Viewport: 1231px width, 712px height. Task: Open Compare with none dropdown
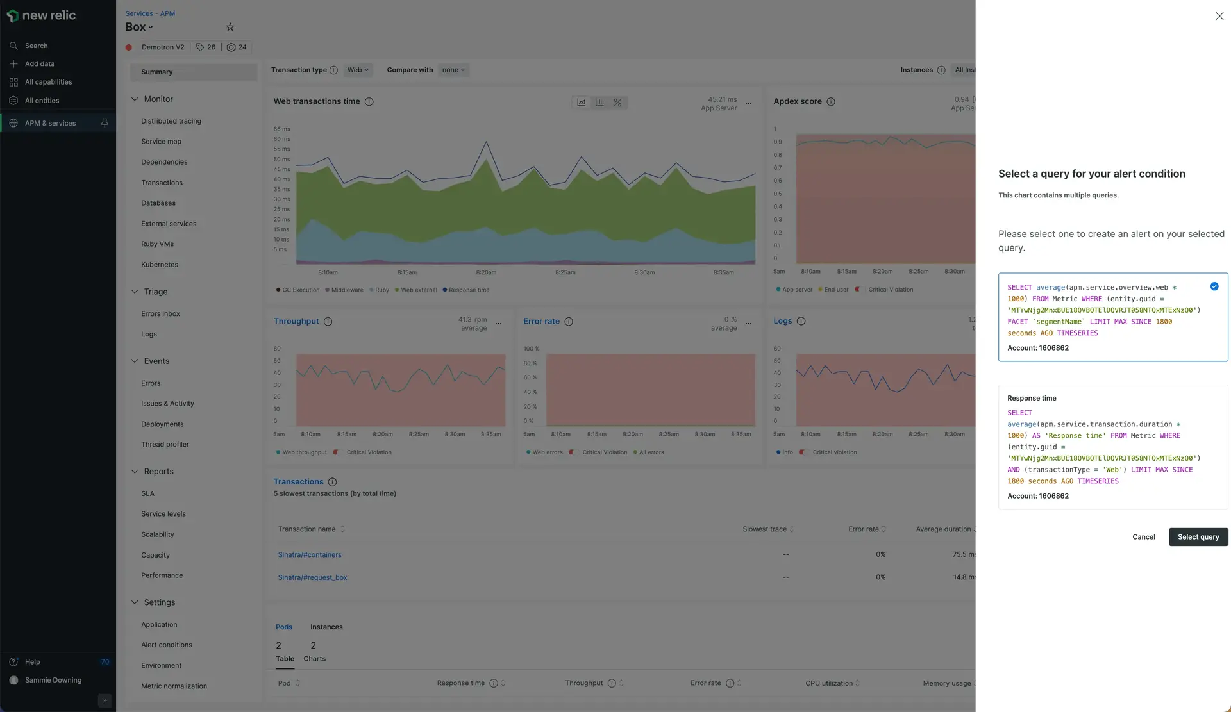[453, 70]
